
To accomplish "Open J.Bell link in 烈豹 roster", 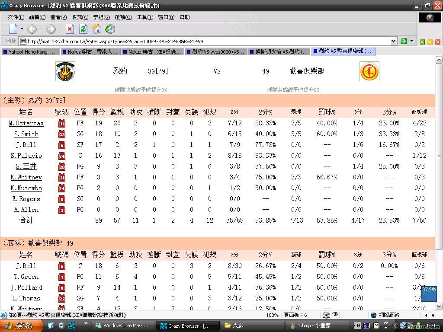I will point(26,145).
